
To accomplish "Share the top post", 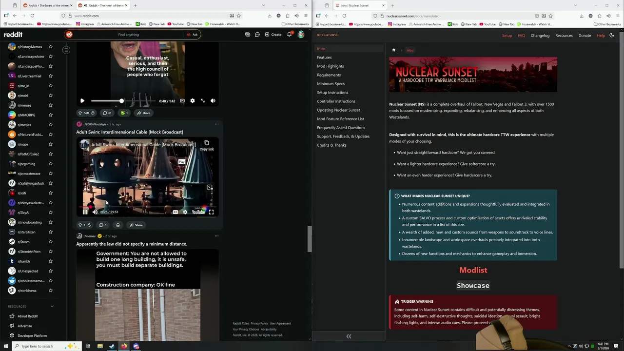I will (143, 113).
